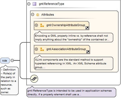Screen dimensions: 121x98
Task: Select gml:AssociationAttributeGroup label
Action: [x=66, y=49]
